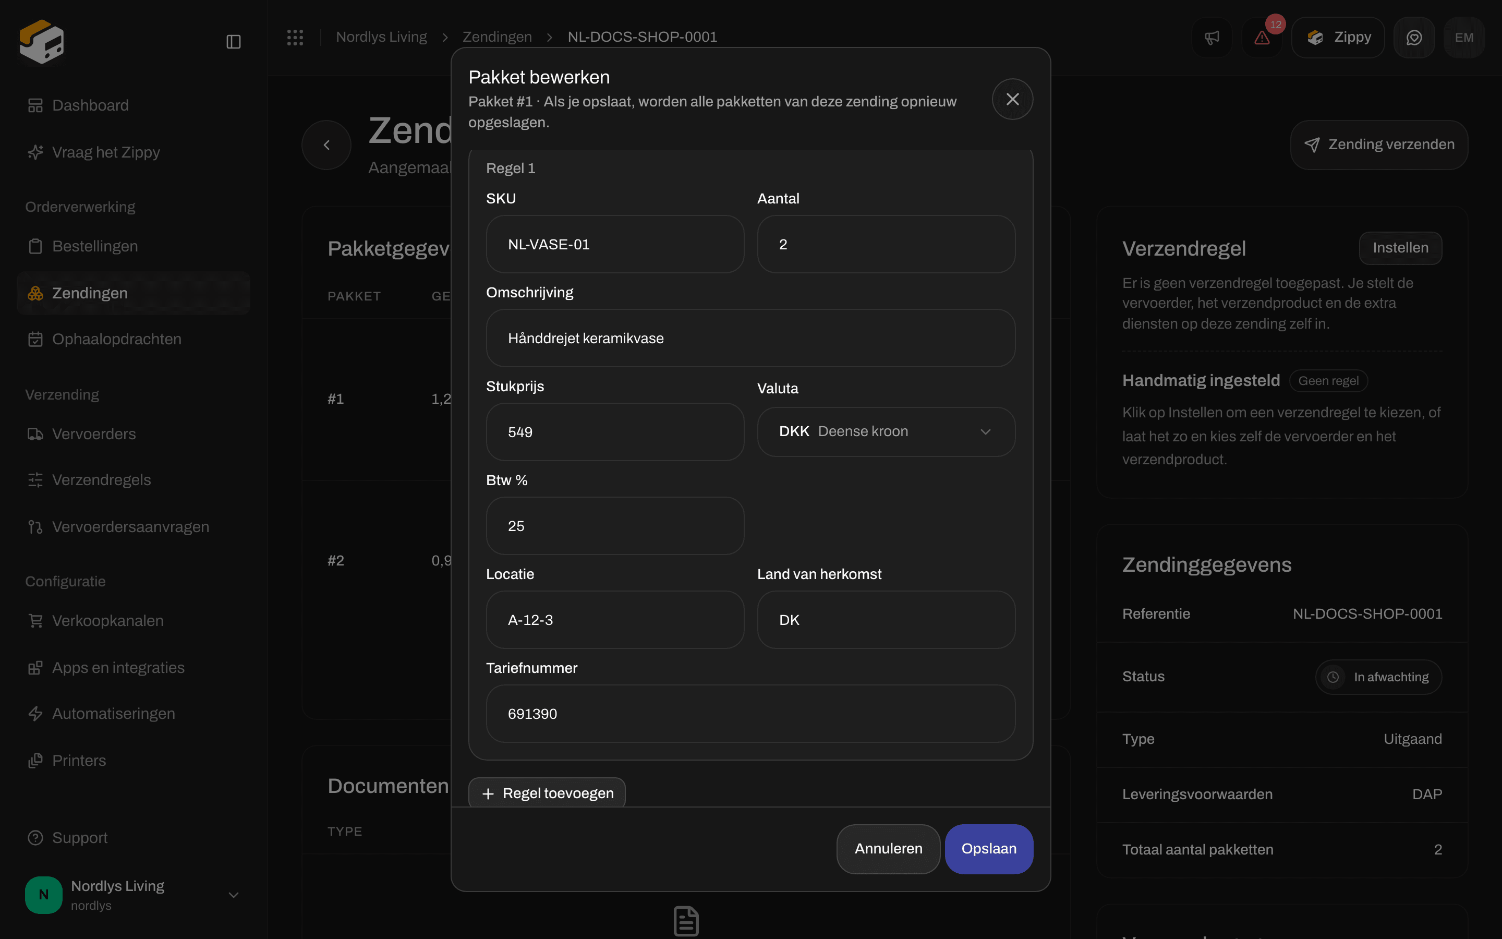Click the home logo in the sidebar
This screenshot has height=939, width=1502.
click(42, 42)
